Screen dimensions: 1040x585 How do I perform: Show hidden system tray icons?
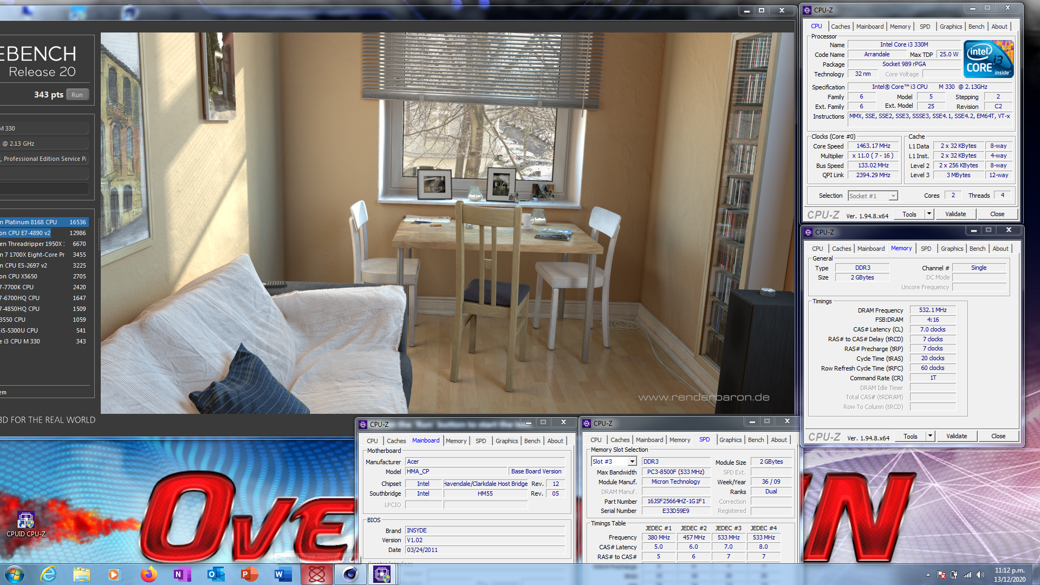click(928, 575)
